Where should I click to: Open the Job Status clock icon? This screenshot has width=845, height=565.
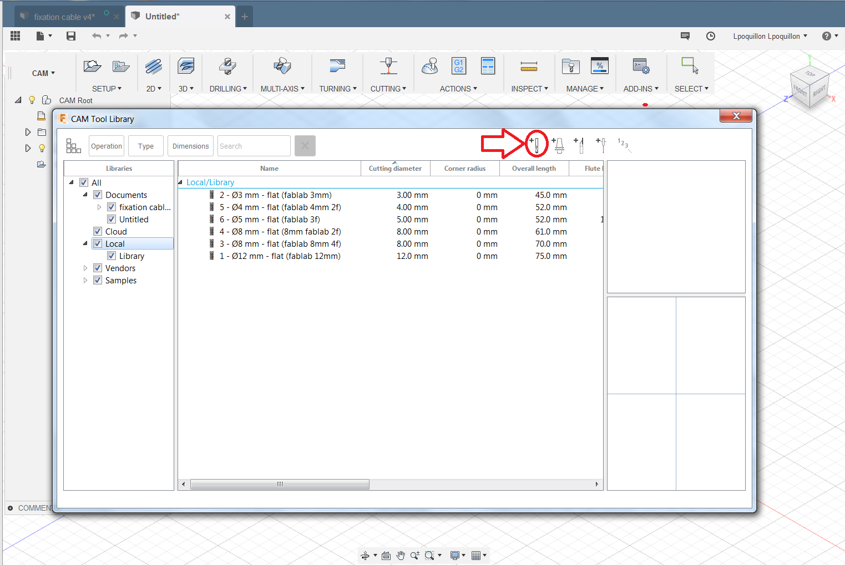[710, 36]
